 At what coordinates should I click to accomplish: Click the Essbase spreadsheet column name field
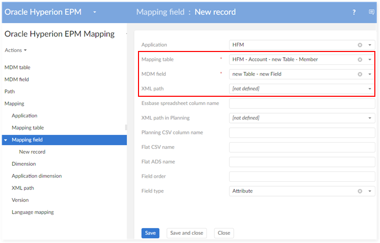[x=302, y=103]
